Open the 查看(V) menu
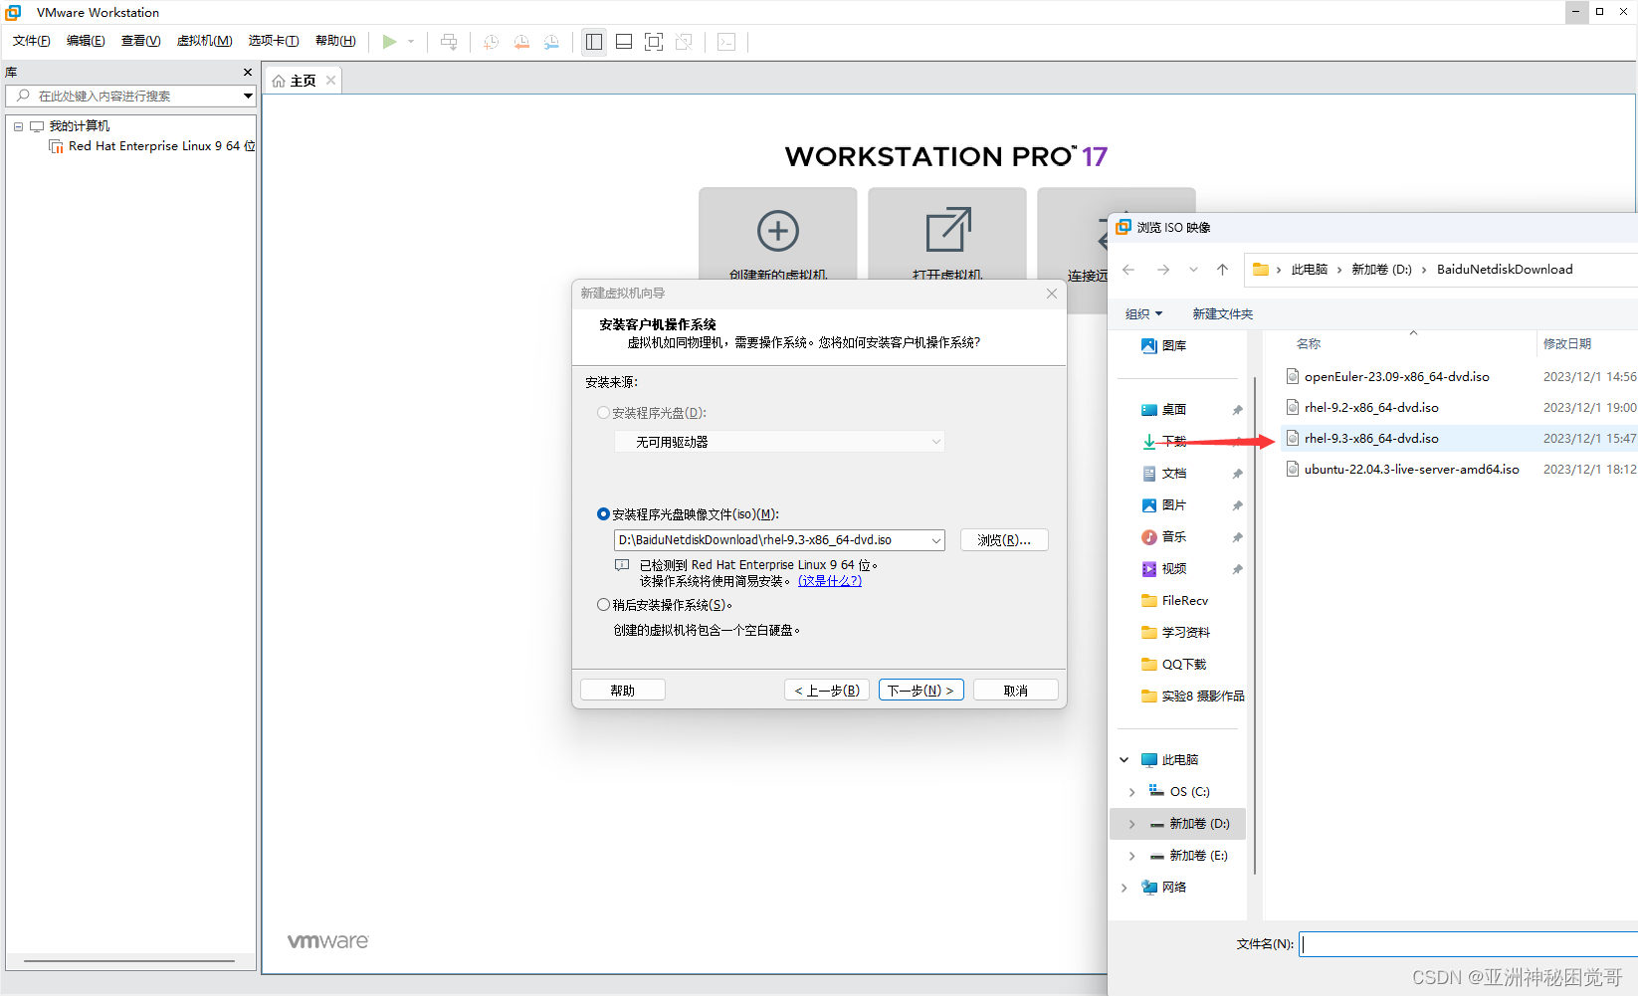The width and height of the screenshot is (1638, 996). click(140, 41)
